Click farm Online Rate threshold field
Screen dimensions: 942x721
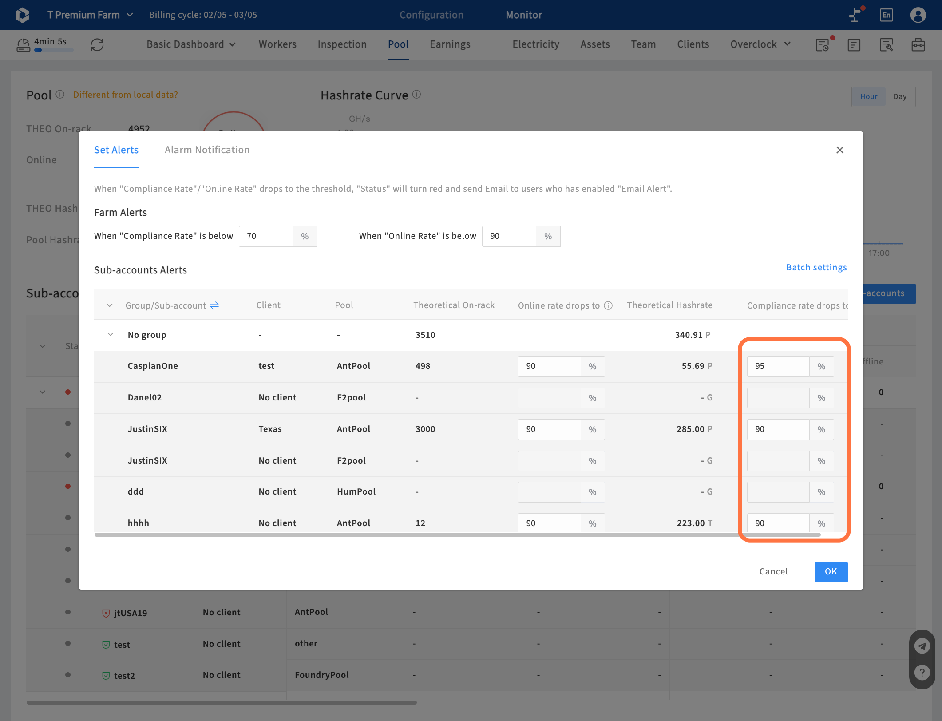coord(509,236)
